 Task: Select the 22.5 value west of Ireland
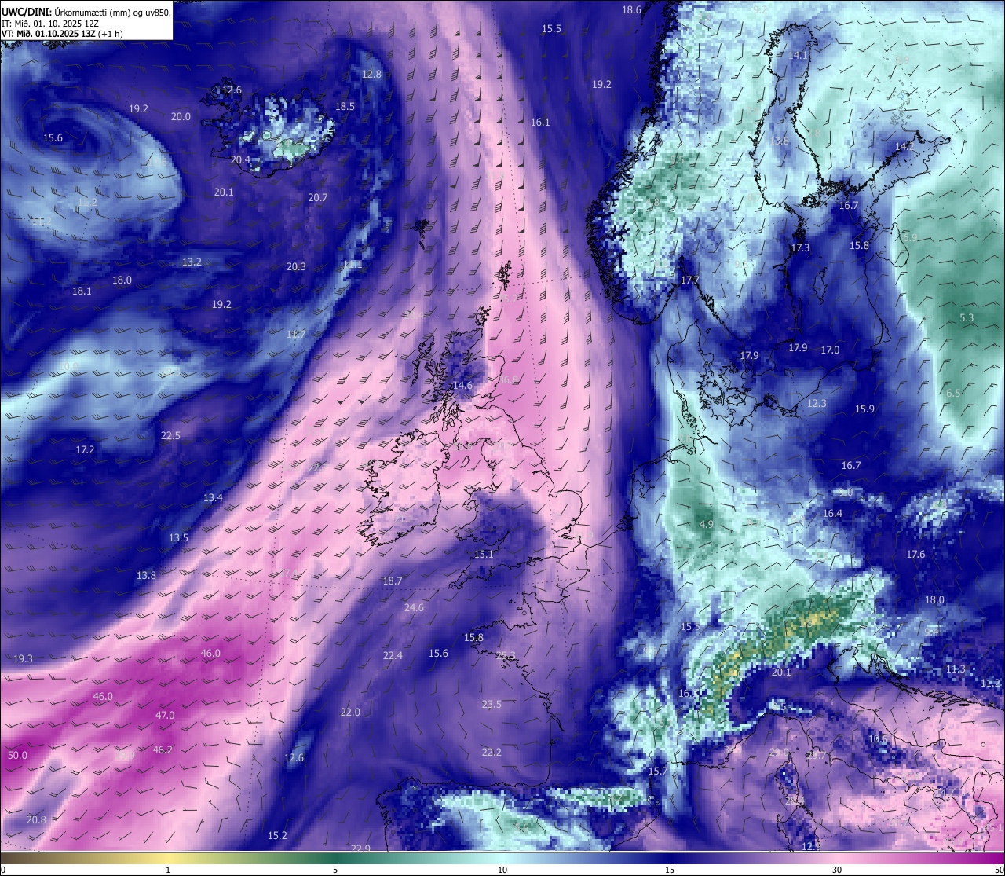tap(170, 436)
